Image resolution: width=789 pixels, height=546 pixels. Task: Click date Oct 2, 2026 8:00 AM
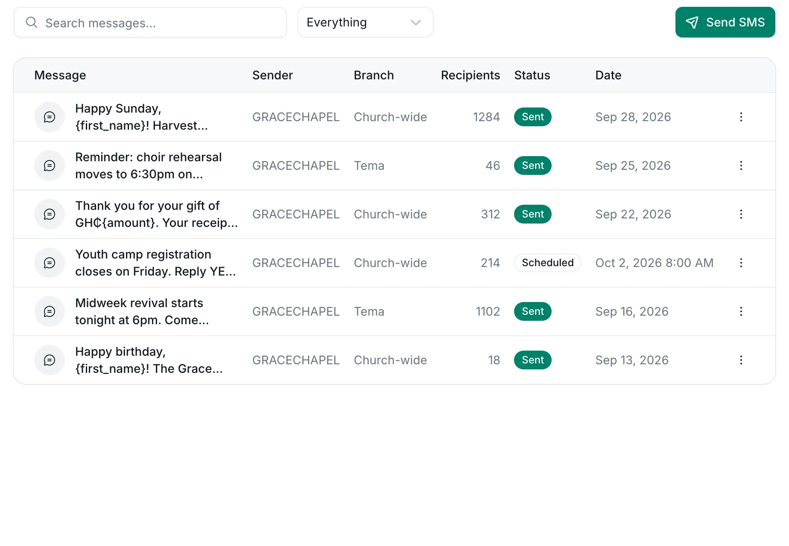(655, 263)
